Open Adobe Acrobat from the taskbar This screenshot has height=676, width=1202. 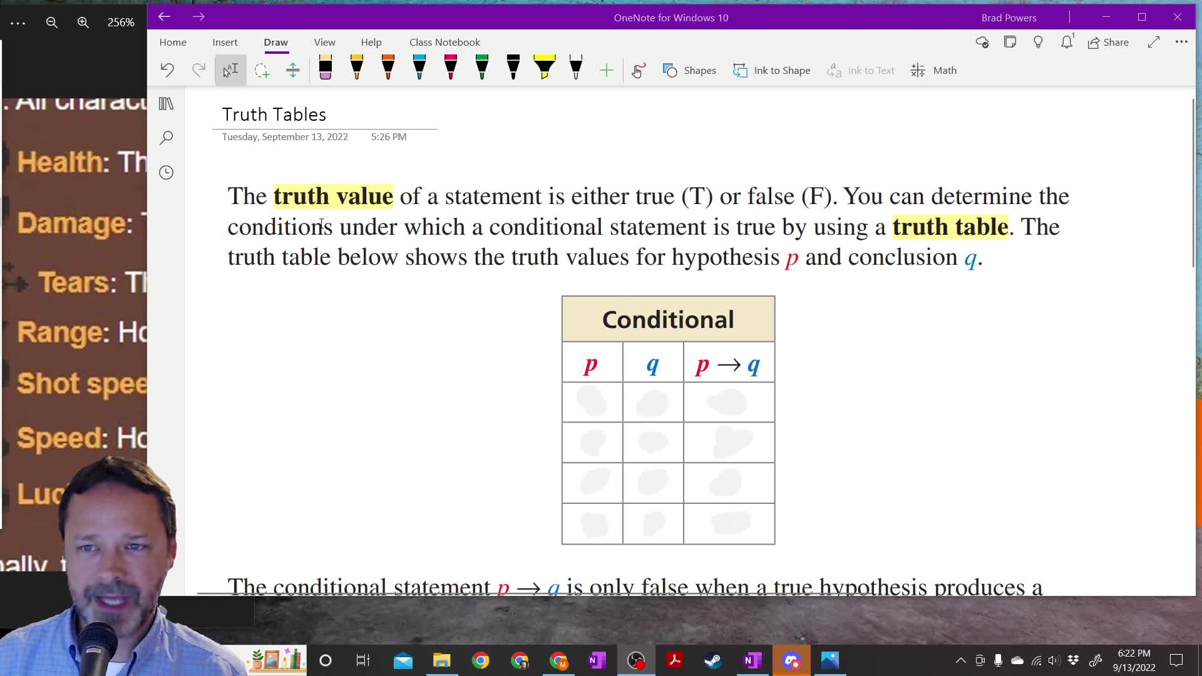[675, 660]
